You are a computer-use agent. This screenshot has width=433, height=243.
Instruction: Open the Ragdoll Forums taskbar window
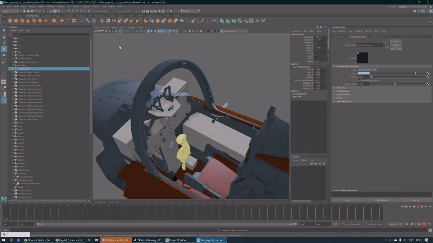69,240
